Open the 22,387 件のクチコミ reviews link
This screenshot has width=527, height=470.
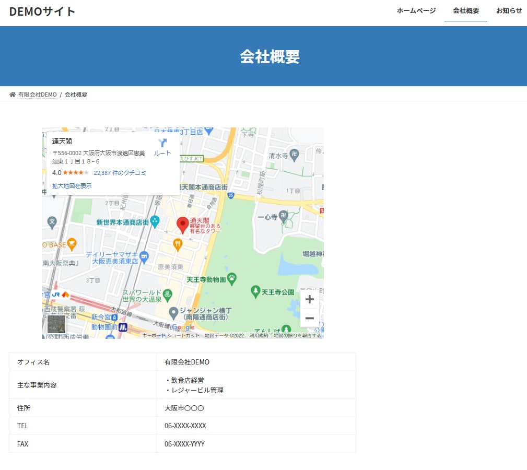pos(120,173)
